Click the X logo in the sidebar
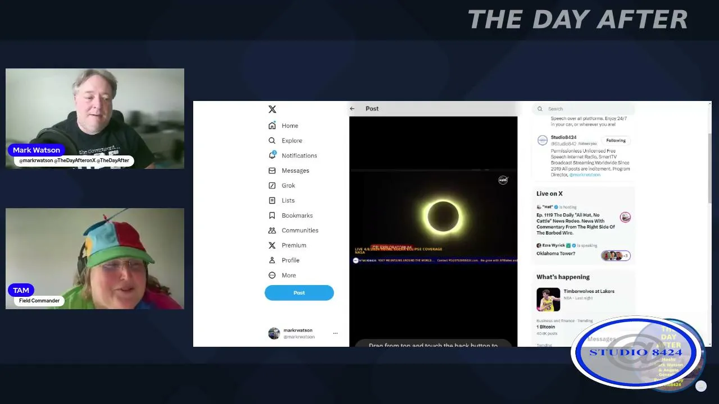The height and width of the screenshot is (404, 719). click(272, 109)
